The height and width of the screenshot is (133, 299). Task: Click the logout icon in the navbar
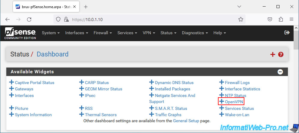click(x=287, y=33)
